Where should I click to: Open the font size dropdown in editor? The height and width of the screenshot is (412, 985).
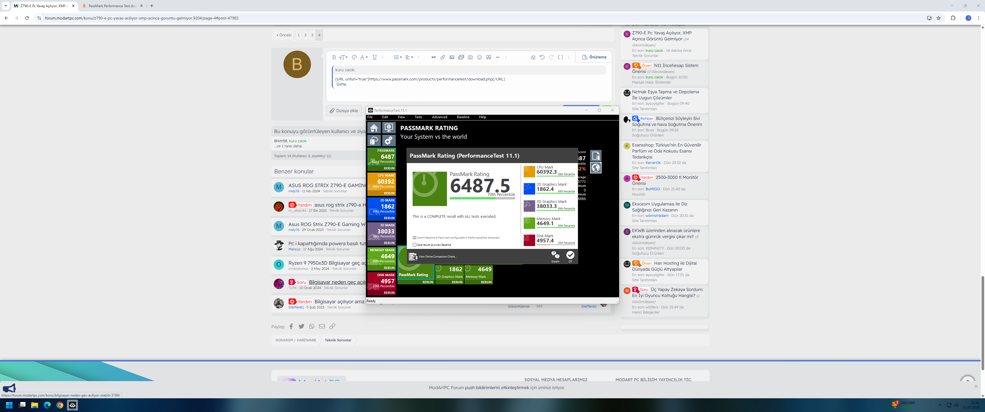343,57
